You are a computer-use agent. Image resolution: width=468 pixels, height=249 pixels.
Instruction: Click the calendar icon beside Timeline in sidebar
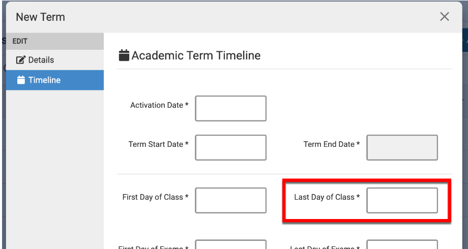(21, 80)
